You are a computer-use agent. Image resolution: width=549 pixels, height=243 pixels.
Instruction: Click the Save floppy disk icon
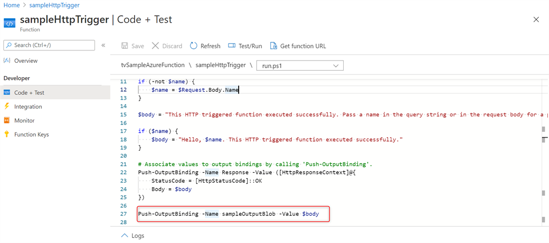click(124, 46)
